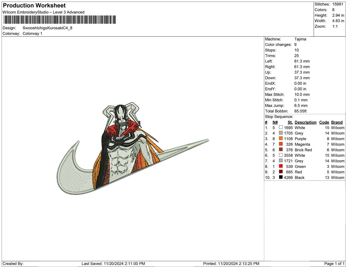Click the white swatch for thread 1695
The width and height of the screenshot is (347, 267).
coord(281,128)
